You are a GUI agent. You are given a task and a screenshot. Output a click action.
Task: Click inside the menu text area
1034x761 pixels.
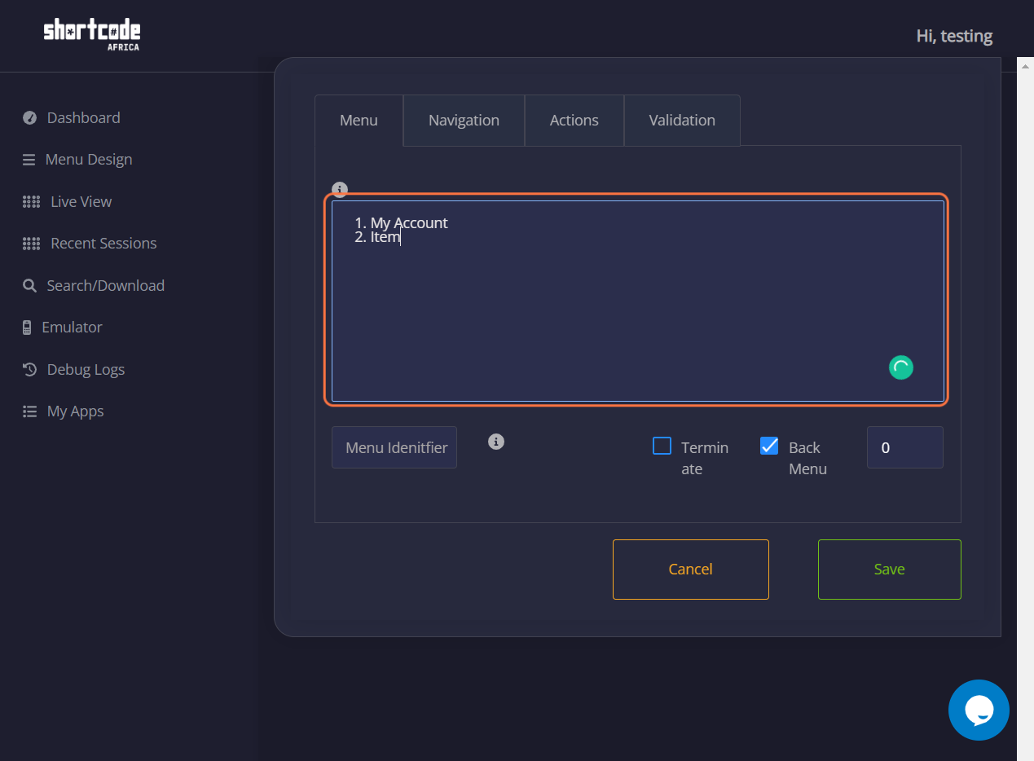point(637,301)
